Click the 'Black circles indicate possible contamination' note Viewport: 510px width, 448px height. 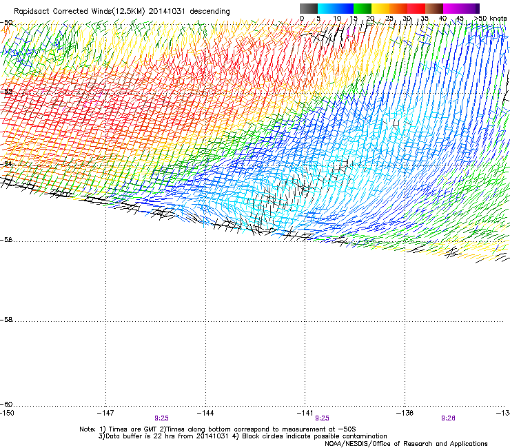tap(310, 436)
